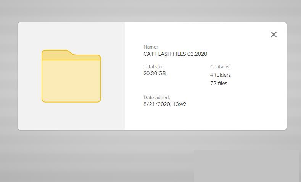Click the date 8/21/2020, 13:49
The height and width of the screenshot is (182, 301).
tap(165, 104)
